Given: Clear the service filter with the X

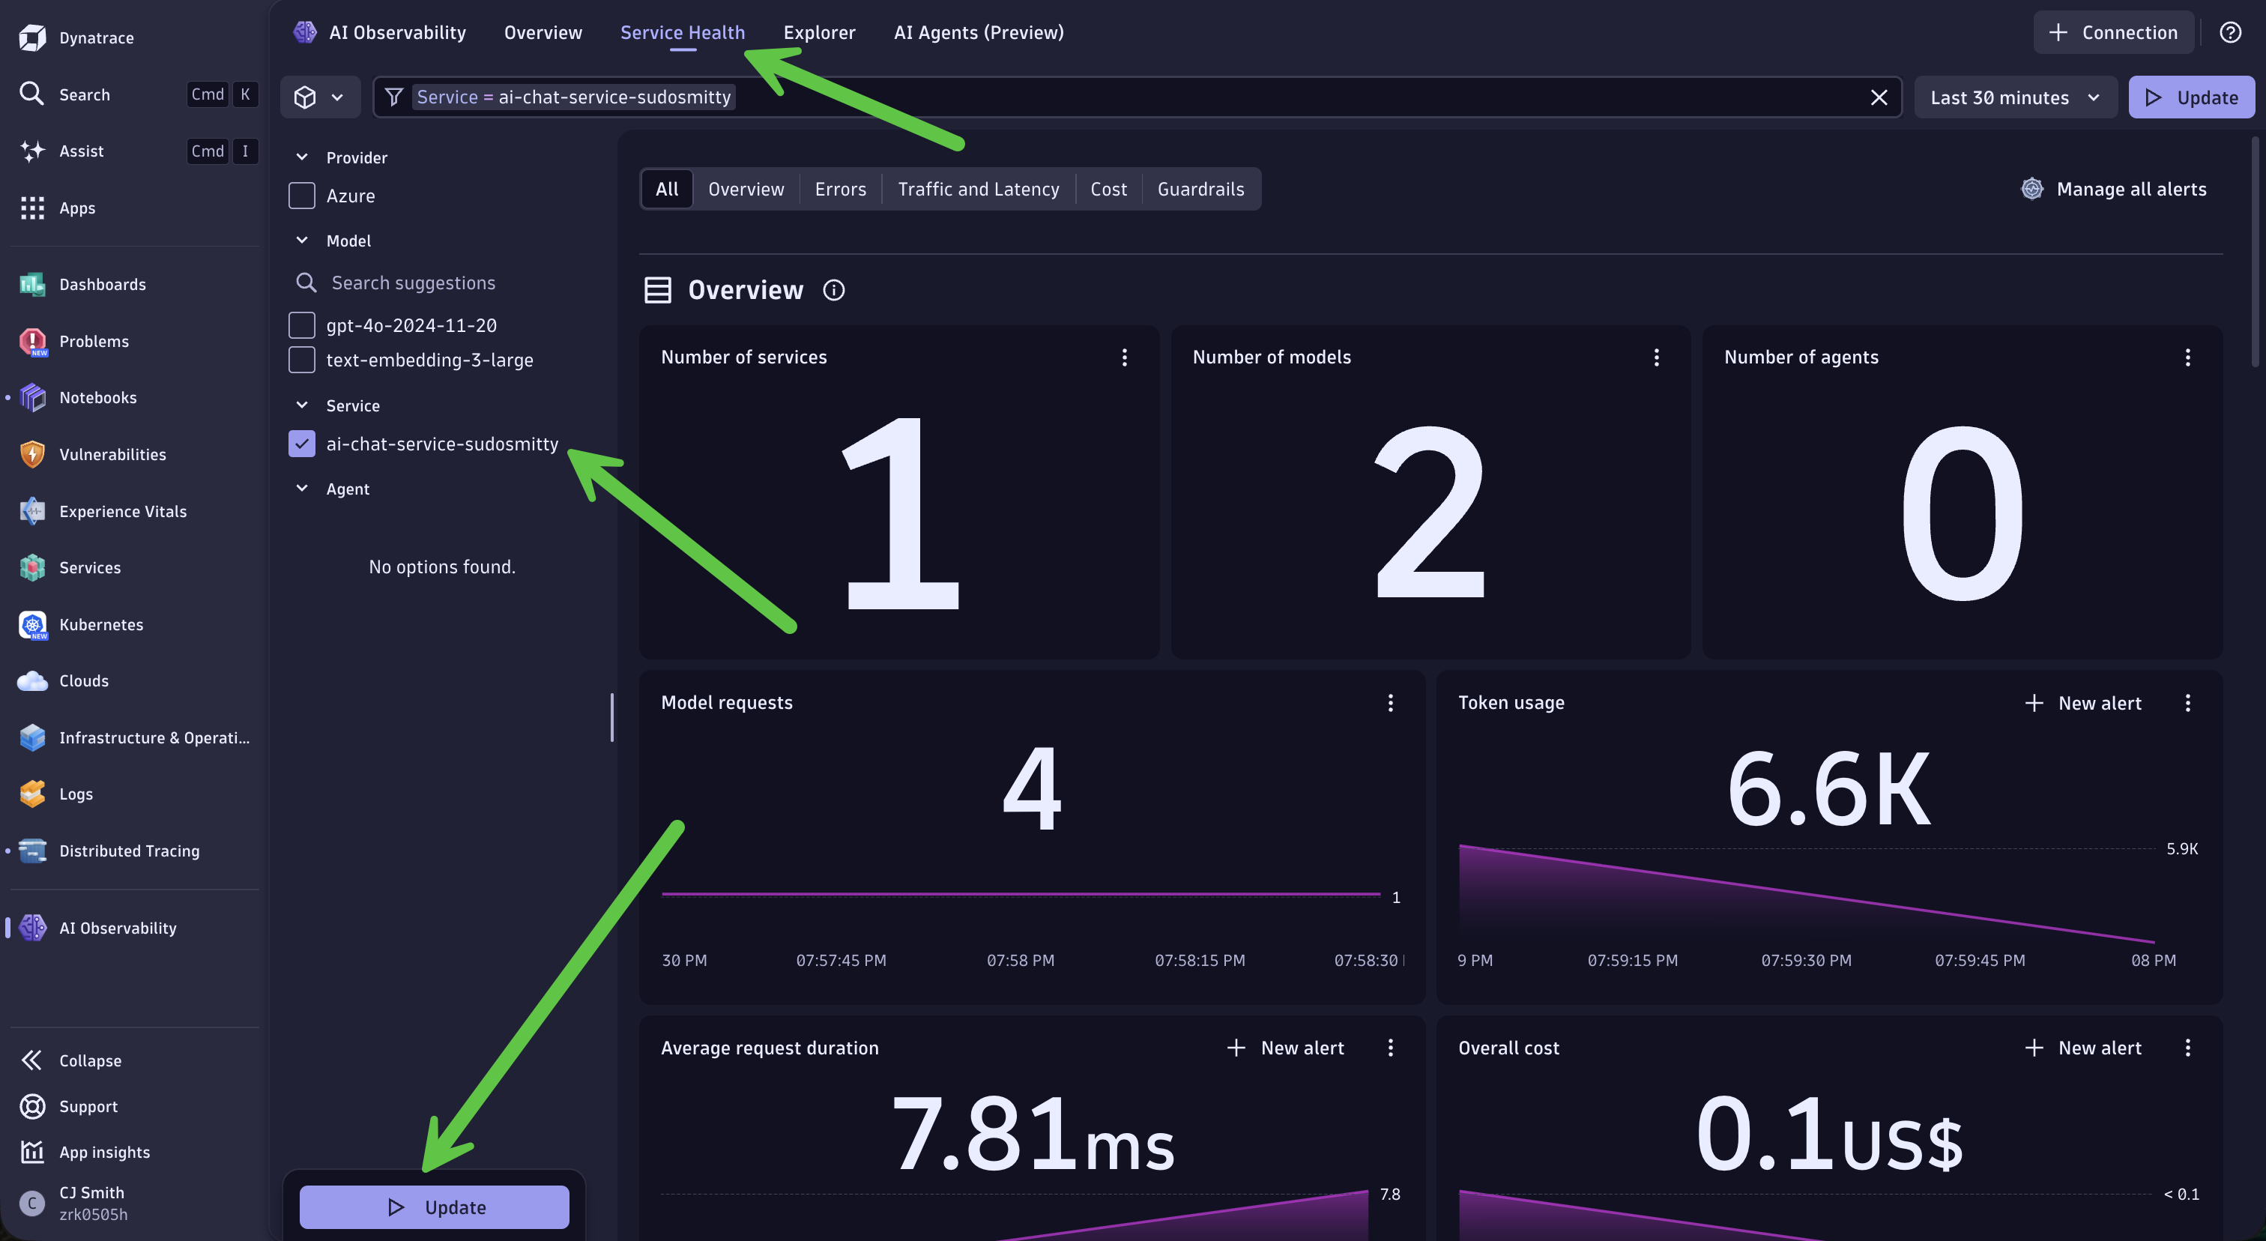Looking at the screenshot, I should [x=1878, y=97].
